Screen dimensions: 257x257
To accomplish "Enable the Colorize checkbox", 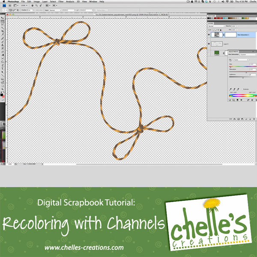I will pos(242,89).
